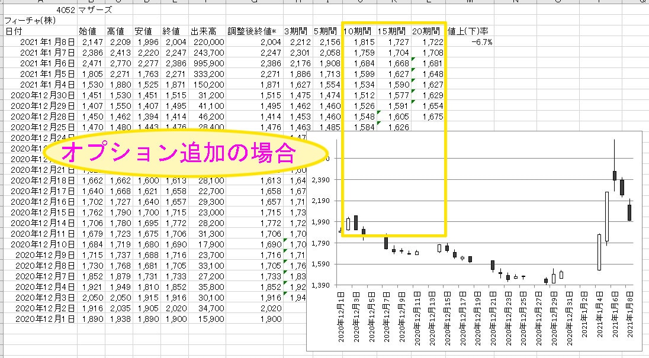Select the 調整後終値* column header cell
The image size is (649, 358).
click(x=255, y=31)
